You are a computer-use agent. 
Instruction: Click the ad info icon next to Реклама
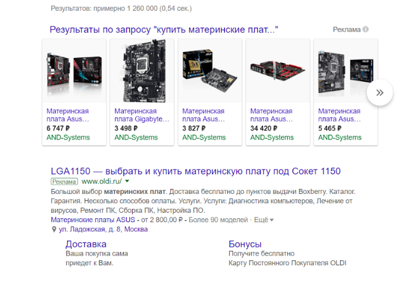click(x=366, y=29)
